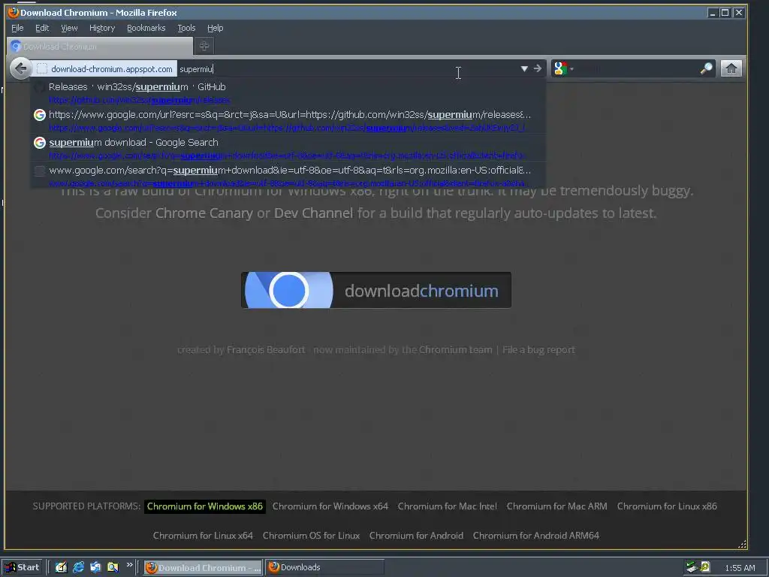Screen dimensions: 769x577
Task: Select the www.google.com/search?q=supermium suggestion
Action: (x=288, y=175)
